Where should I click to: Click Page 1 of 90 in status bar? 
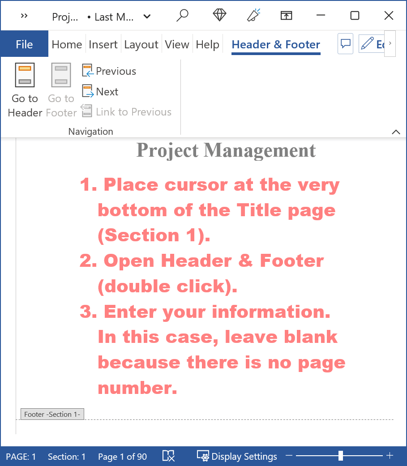click(123, 457)
